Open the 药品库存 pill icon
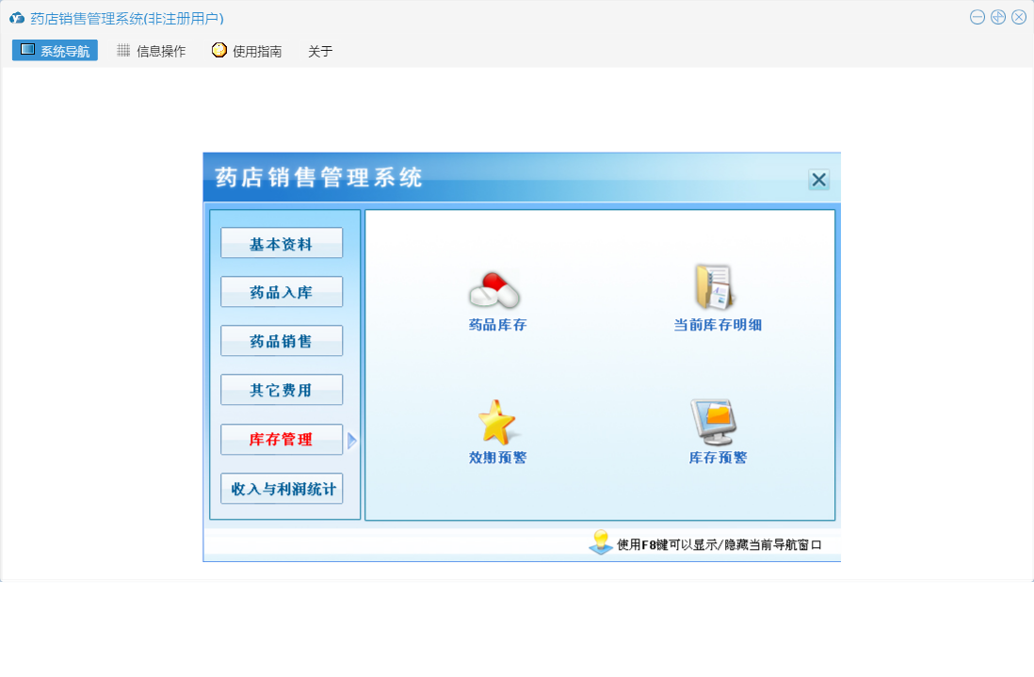 [494, 290]
